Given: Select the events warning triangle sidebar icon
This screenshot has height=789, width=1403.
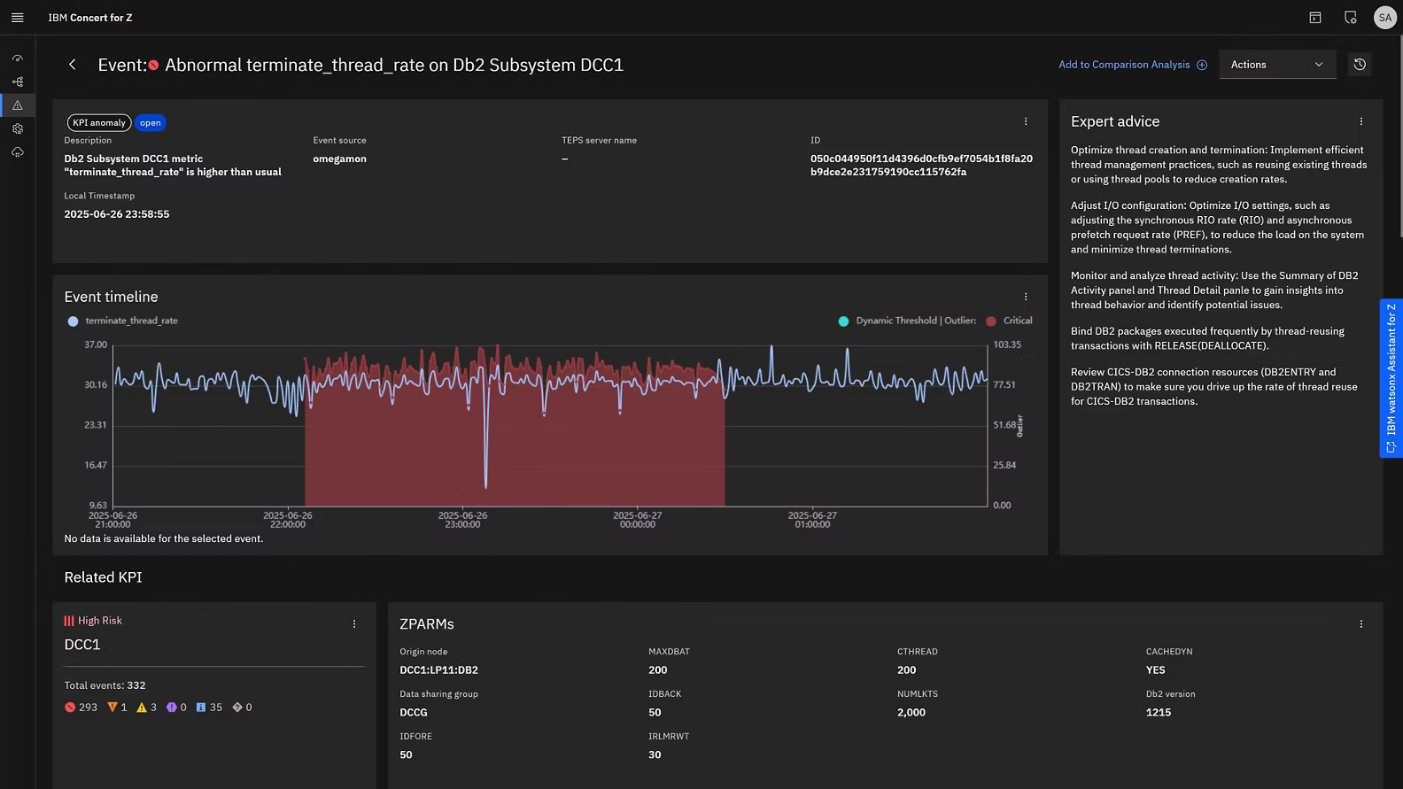Looking at the screenshot, I should pos(17,105).
